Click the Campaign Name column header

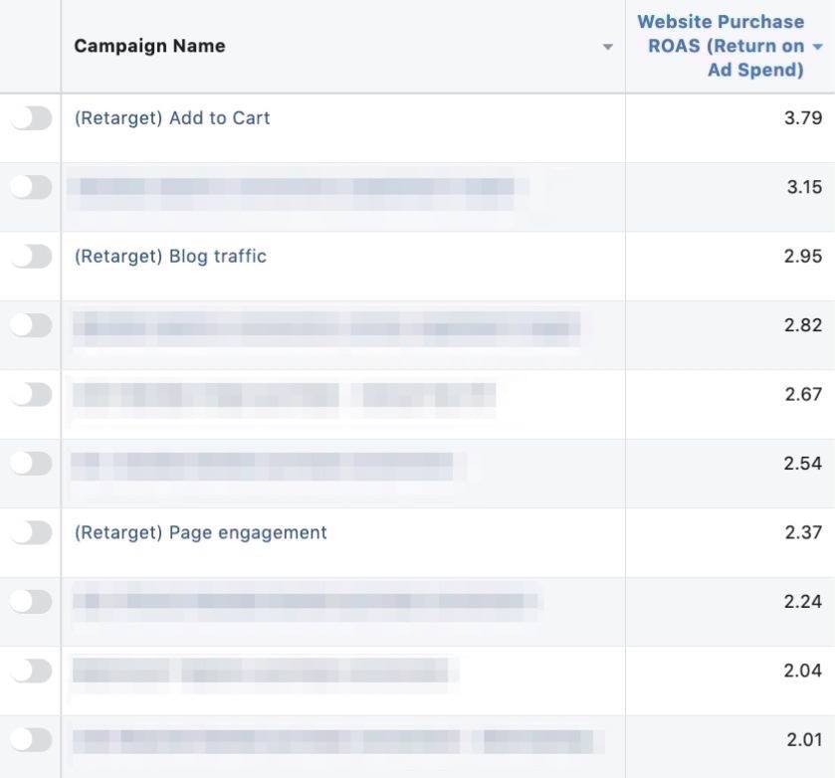pos(149,47)
